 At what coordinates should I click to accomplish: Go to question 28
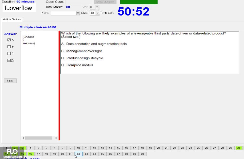click(x=222, y=148)
